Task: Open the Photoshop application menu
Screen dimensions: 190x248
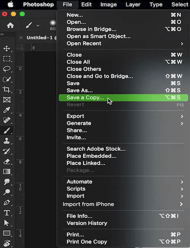Action: (39, 4)
